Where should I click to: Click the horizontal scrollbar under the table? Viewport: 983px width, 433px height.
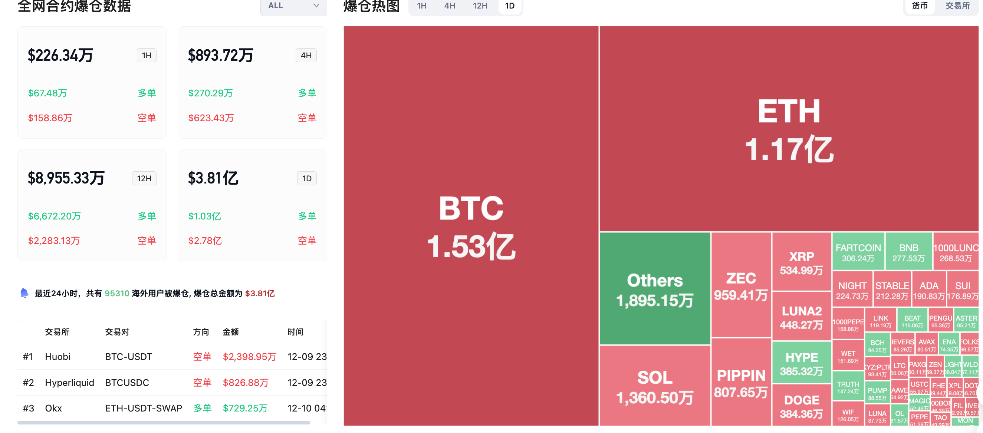pyautogui.click(x=163, y=423)
